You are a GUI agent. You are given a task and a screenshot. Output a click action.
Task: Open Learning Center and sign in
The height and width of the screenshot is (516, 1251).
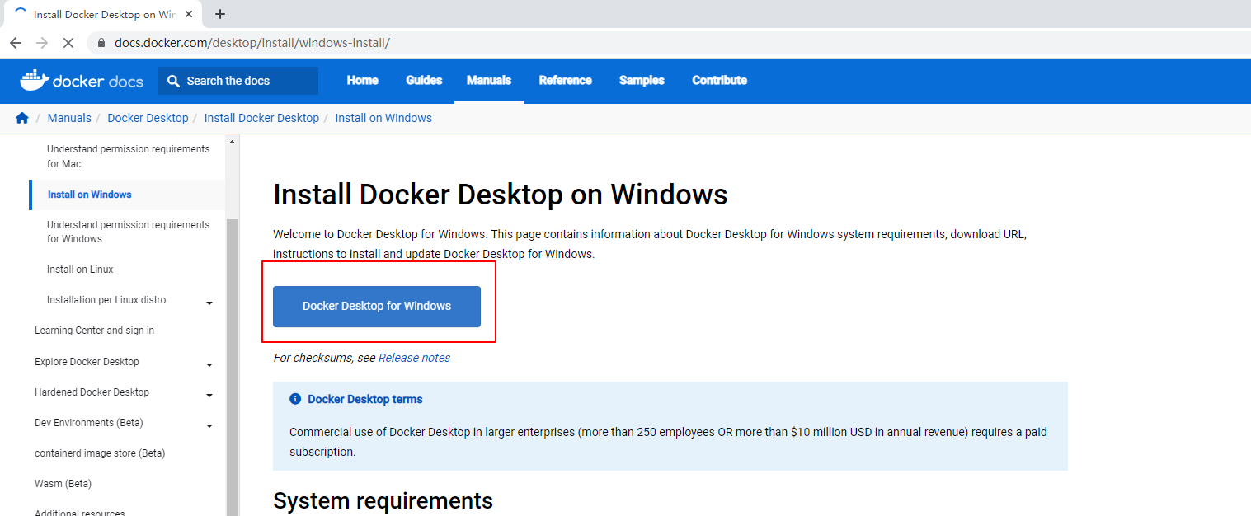94,331
